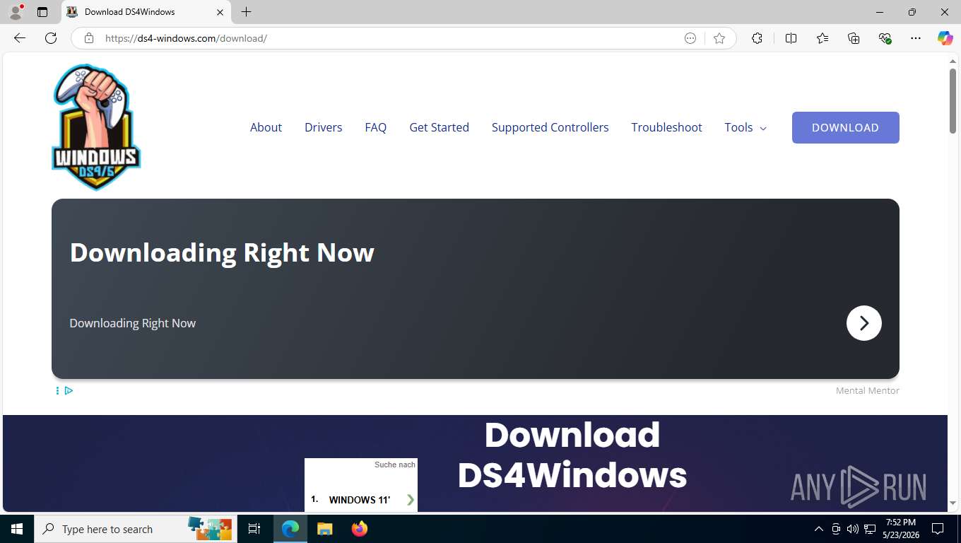Image resolution: width=961 pixels, height=543 pixels.
Task: Open the AdChoices triangle icon
Action: click(x=69, y=390)
